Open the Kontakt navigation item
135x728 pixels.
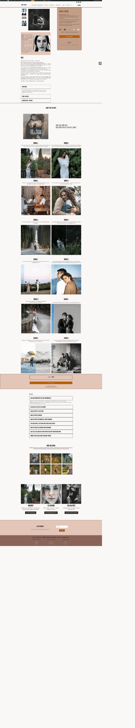click(x=68, y=5)
